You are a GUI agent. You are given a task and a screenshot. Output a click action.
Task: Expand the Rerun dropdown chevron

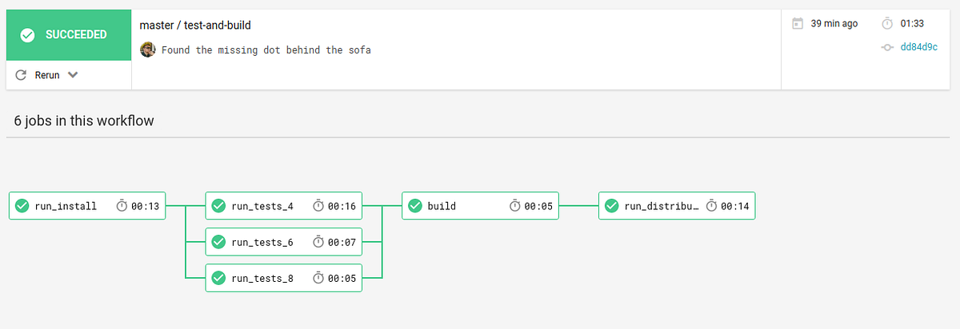tap(73, 75)
